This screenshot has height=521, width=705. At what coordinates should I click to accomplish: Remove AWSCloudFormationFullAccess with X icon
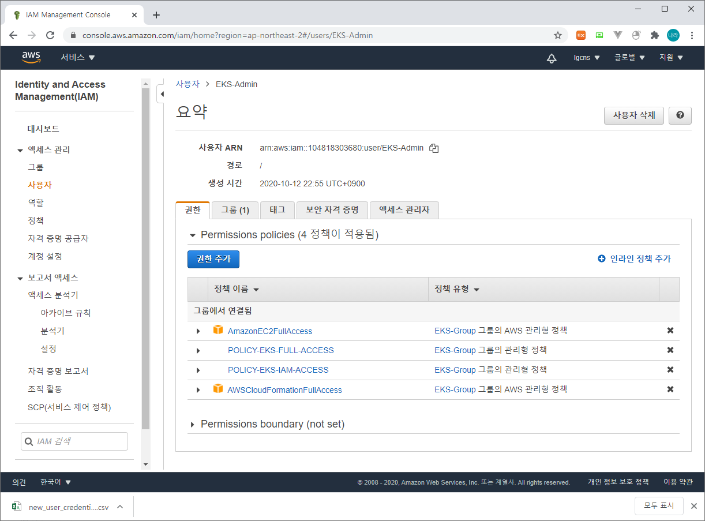tap(670, 389)
